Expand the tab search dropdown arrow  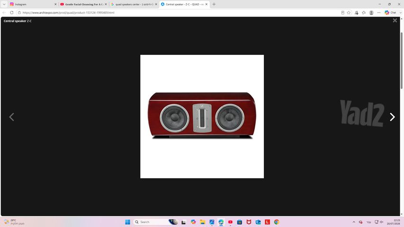4,4
